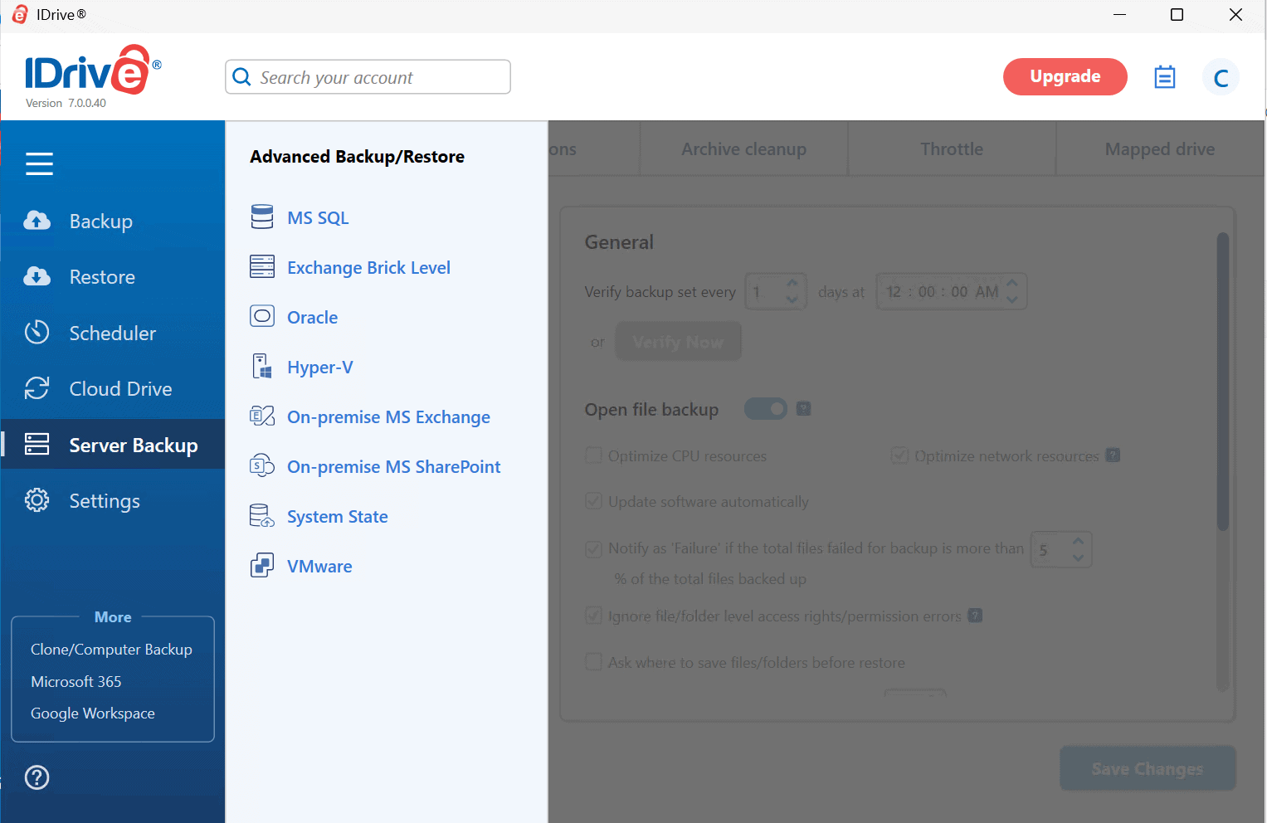Click the Restore cloud download icon
Viewport: 1267px width, 823px height.
click(37, 276)
